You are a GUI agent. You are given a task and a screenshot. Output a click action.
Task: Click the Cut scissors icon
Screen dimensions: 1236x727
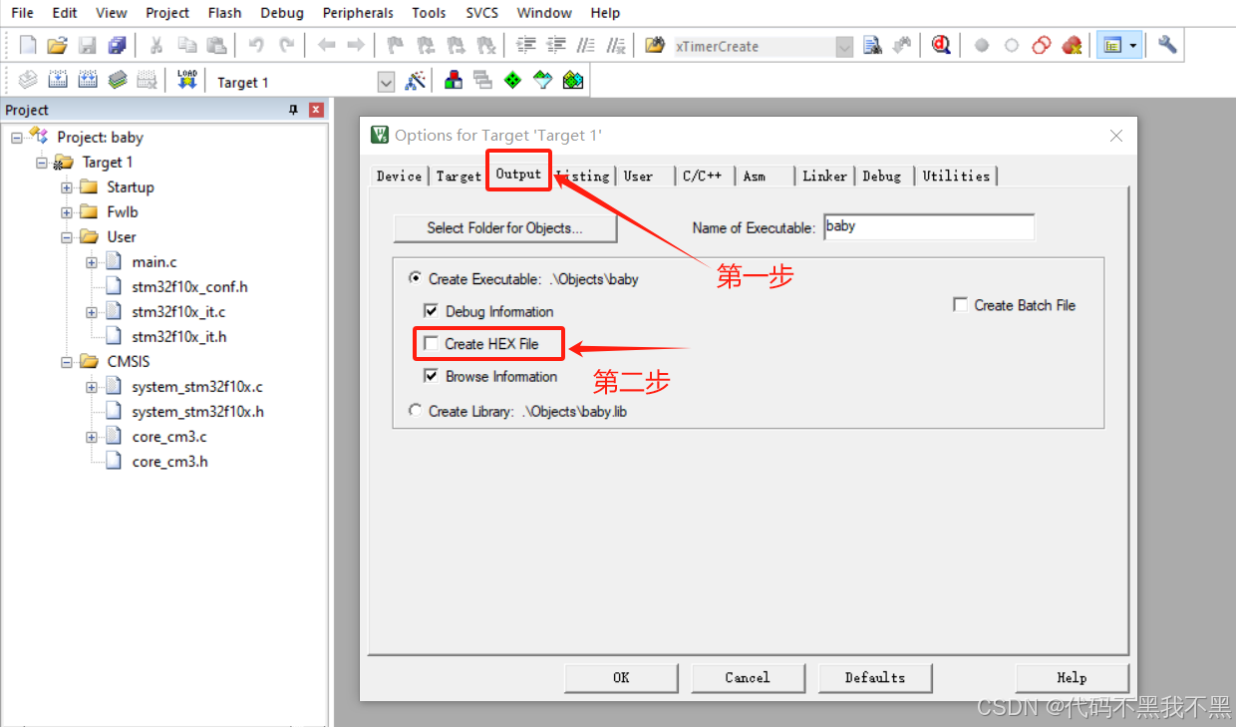click(156, 46)
